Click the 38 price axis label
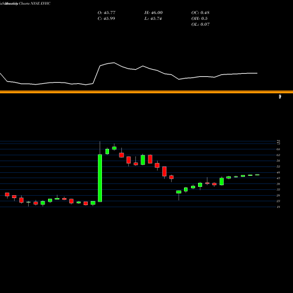The height and width of the screenshot is (293, 293). [x=278, y=184]
